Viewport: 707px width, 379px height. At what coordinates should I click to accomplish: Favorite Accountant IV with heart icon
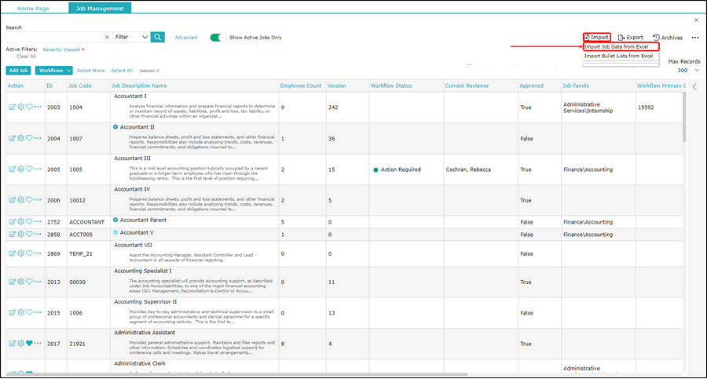pos(29,199)
